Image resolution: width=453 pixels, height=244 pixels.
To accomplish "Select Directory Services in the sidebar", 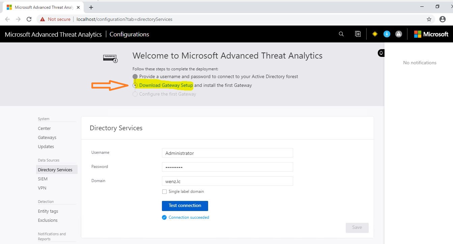I will pyautogui.click(x=57, y=170).
